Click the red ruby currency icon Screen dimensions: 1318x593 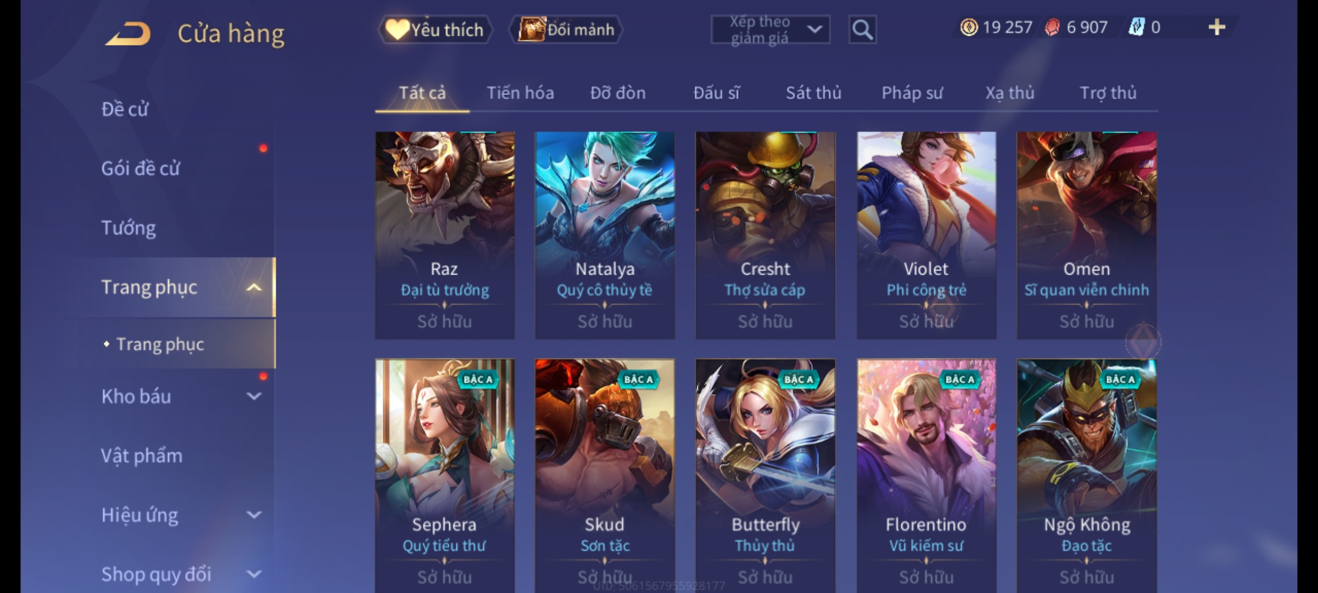coord(1052,27)
